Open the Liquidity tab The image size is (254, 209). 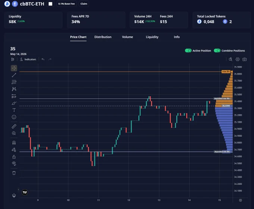[152, 37]
